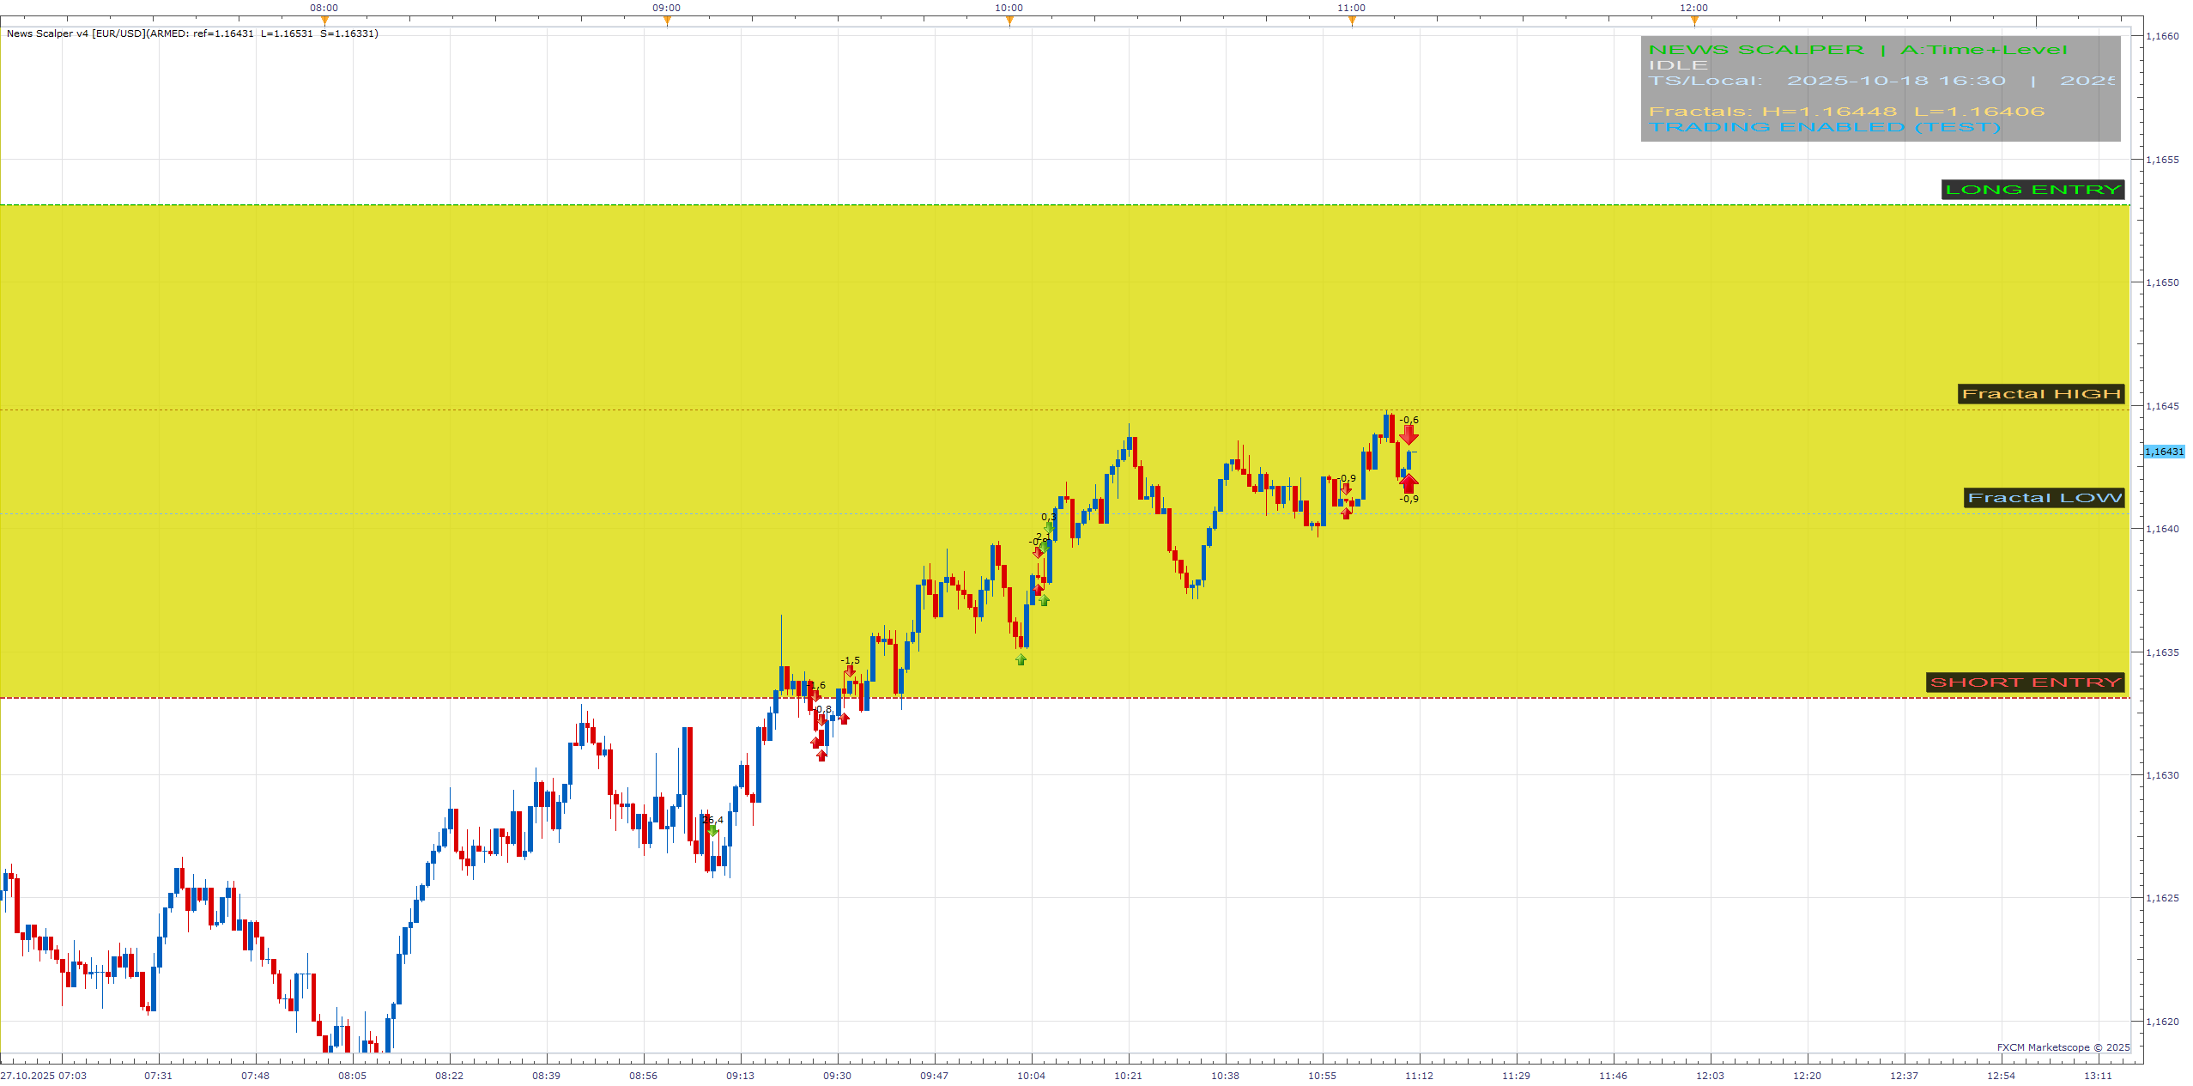Click the green up arrow below the 10:02 low
The width and height of the screenshot is (2193, 1086).
pos(1021,659)
